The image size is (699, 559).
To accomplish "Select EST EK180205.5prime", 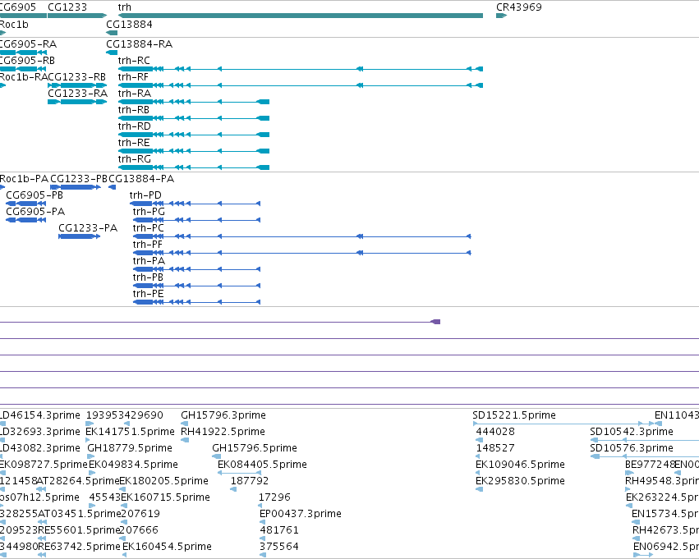I will pos(164,481).
